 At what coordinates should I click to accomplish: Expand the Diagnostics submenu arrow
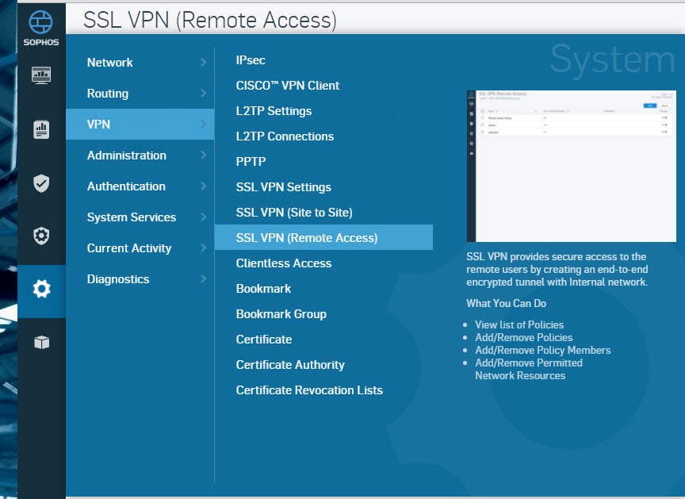[x=204, y=278]
